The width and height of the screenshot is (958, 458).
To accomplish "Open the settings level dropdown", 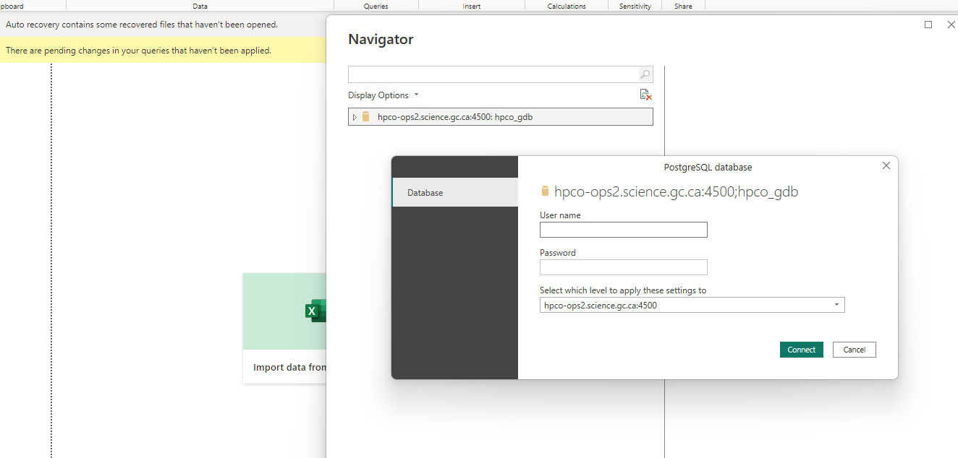I will 692,305.
